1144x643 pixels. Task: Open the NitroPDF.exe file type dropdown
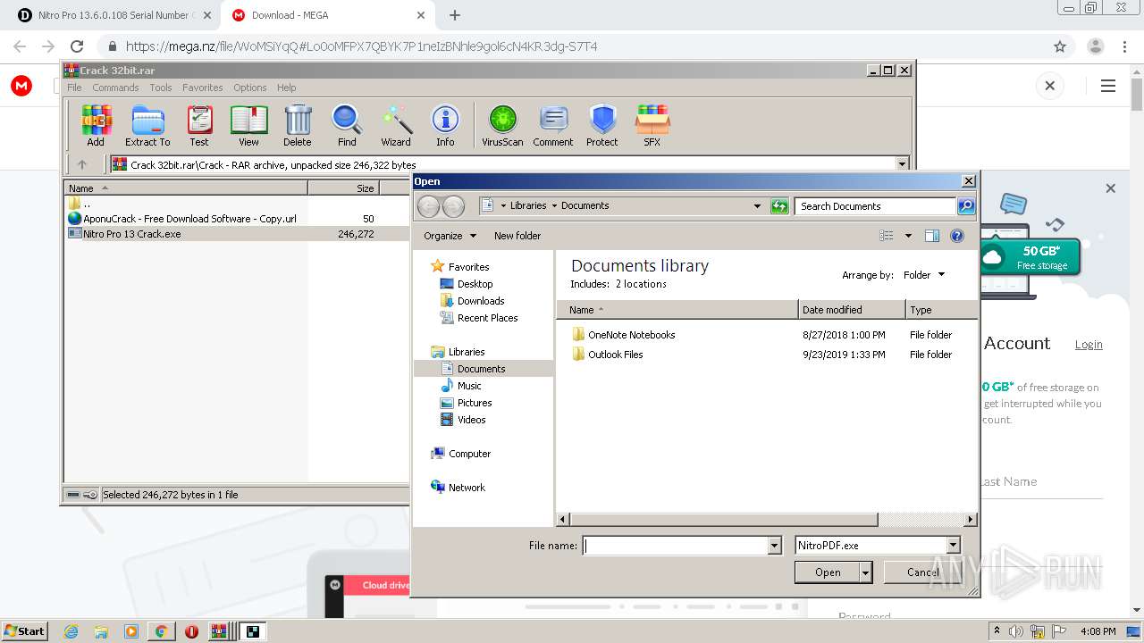[953, 546]
